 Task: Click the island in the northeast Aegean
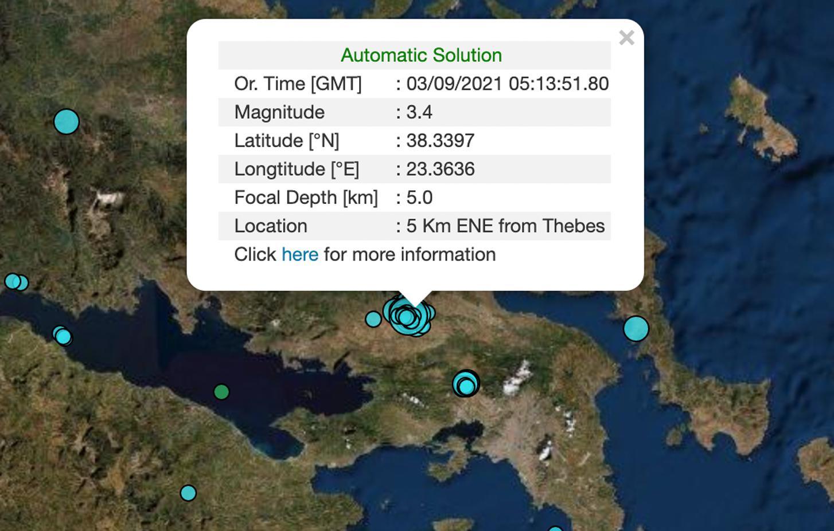(x=760, y=121)
